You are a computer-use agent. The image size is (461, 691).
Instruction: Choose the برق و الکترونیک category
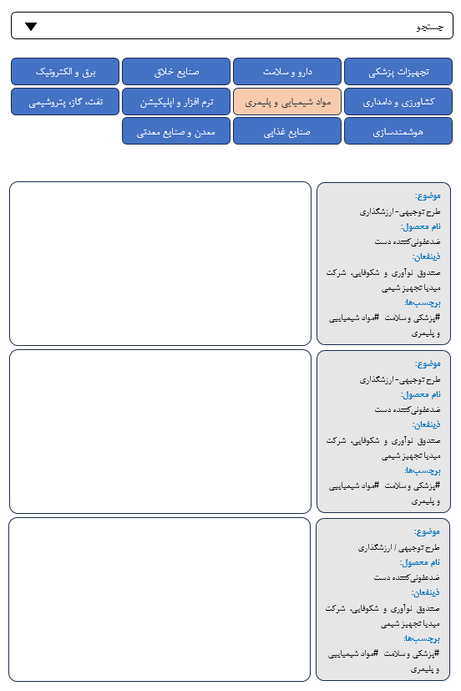[x=65, y=71]
